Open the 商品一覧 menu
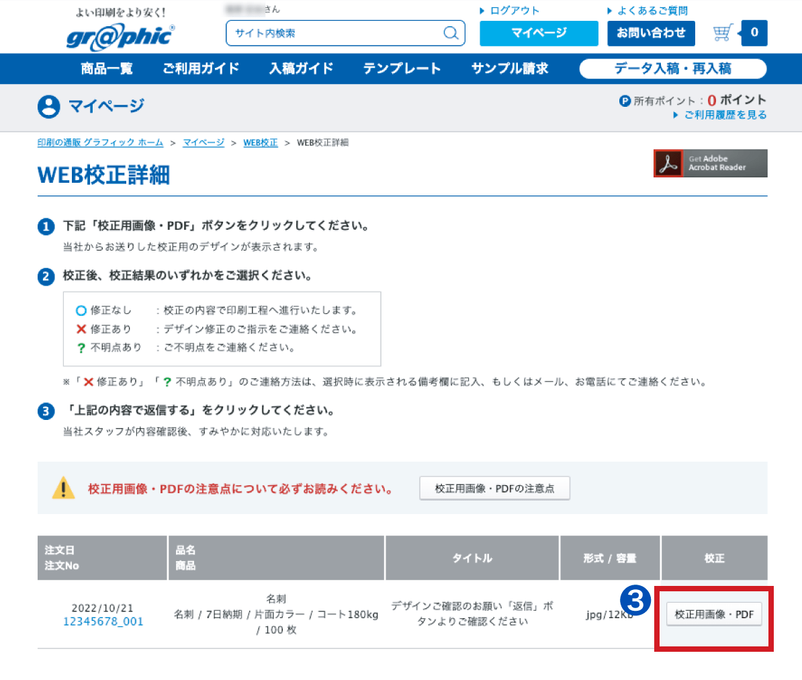This screenshot has width=802, height=680. 107,69
